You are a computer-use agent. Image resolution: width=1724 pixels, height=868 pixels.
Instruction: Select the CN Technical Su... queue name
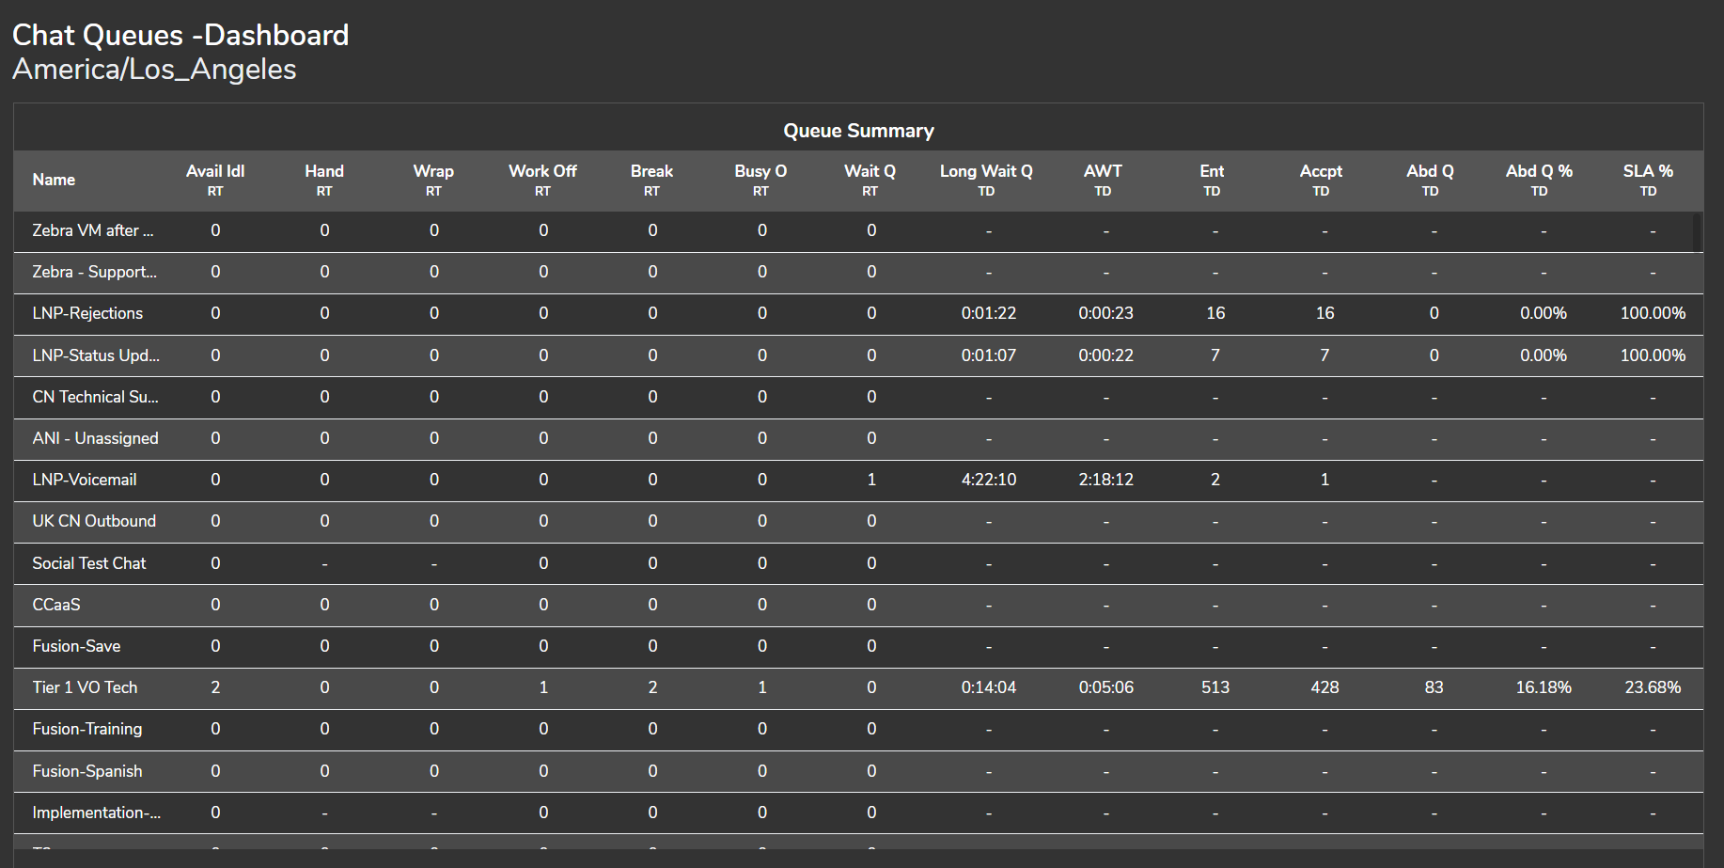(x=95, y=397)
